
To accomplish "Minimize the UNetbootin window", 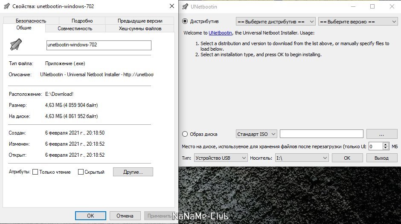I will [353, 7].
